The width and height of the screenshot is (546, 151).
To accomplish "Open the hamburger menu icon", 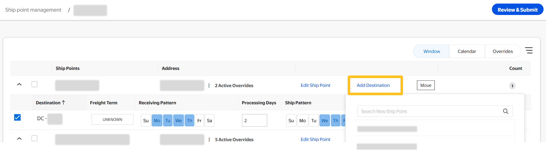I will point(529,51).
